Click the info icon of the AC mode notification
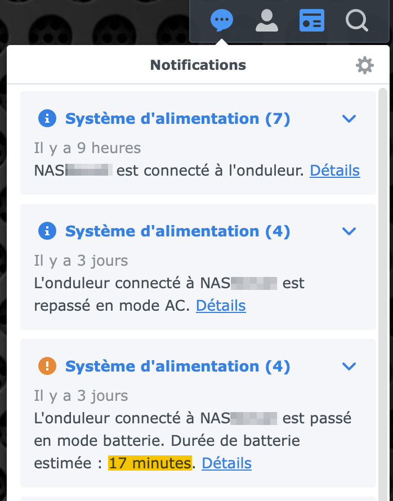This screenshot has height=501, width=393. click(47, 231)
